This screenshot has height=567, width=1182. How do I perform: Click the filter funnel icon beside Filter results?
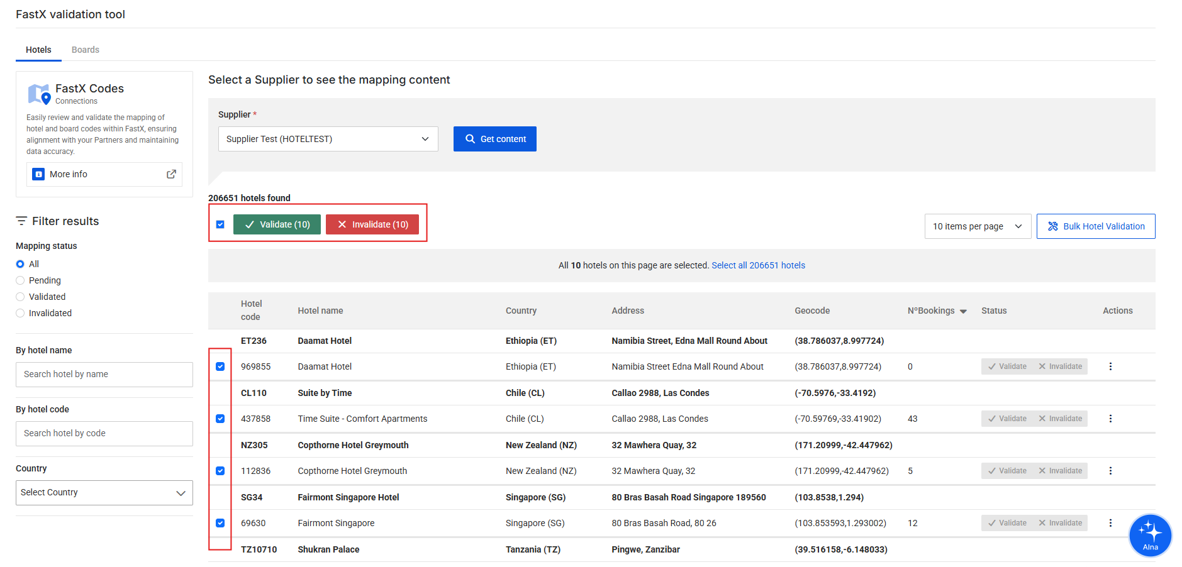pyautogui.click(x=21, y=221)
